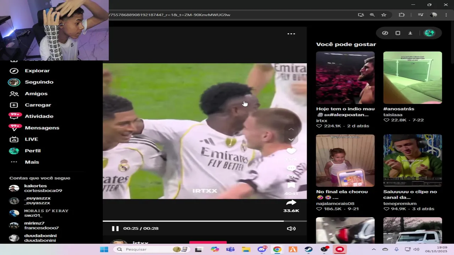Open the get-app phone icon
The width and height of the screenshot is (454, 255).
pos(398,33)
